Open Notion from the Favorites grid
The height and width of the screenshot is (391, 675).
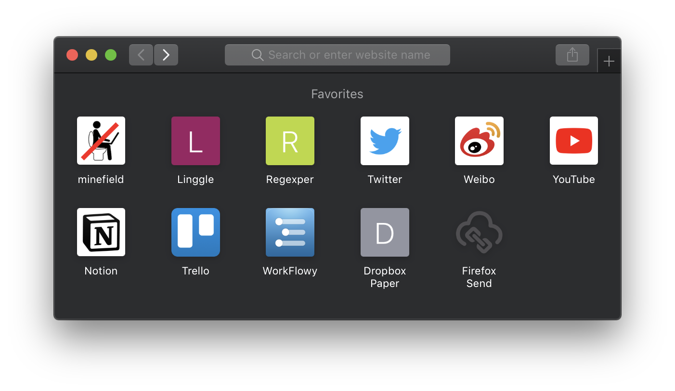point(101,232)
